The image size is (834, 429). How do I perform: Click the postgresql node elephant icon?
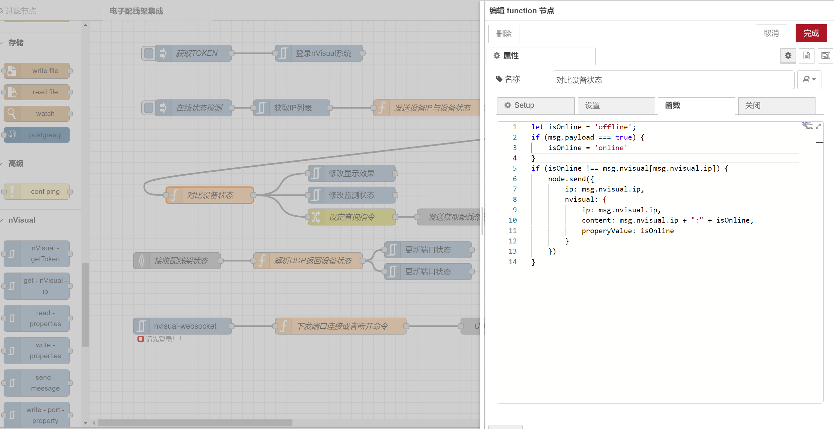tap(12, 135)
